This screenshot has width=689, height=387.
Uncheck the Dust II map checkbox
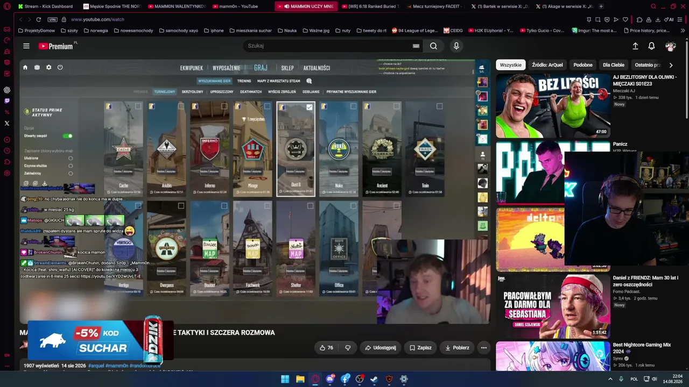[x=310, y=107]
